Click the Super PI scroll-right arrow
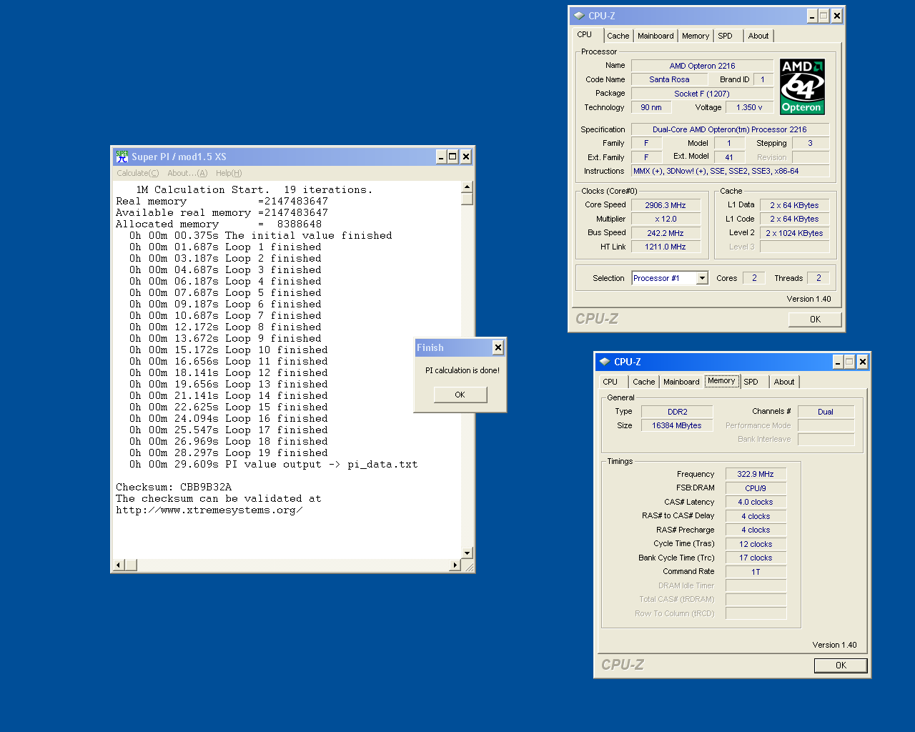This screenshot has height=732, width=915. pyautogui.click(x=455, y=565)
